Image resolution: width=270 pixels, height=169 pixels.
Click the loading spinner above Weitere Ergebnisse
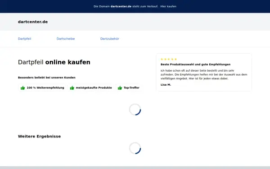coord(135,110)
